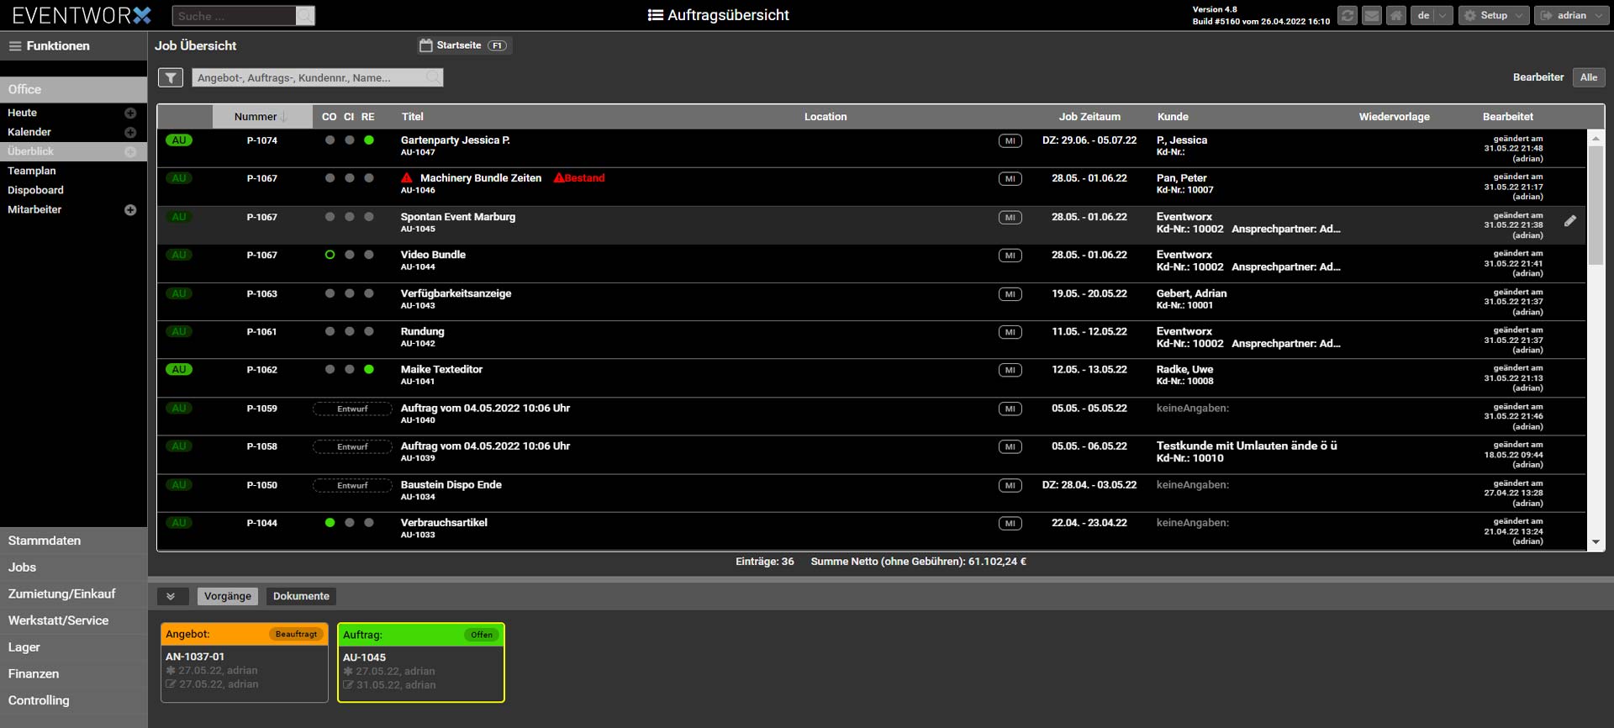Switch to the Vorgänge tab
The height and width of the screenshot is (728, 1614).
(228, 597)
